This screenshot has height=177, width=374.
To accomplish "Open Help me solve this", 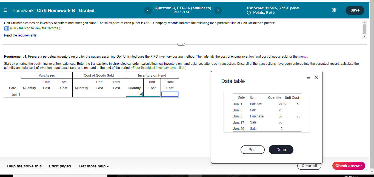I will (24, 166).
